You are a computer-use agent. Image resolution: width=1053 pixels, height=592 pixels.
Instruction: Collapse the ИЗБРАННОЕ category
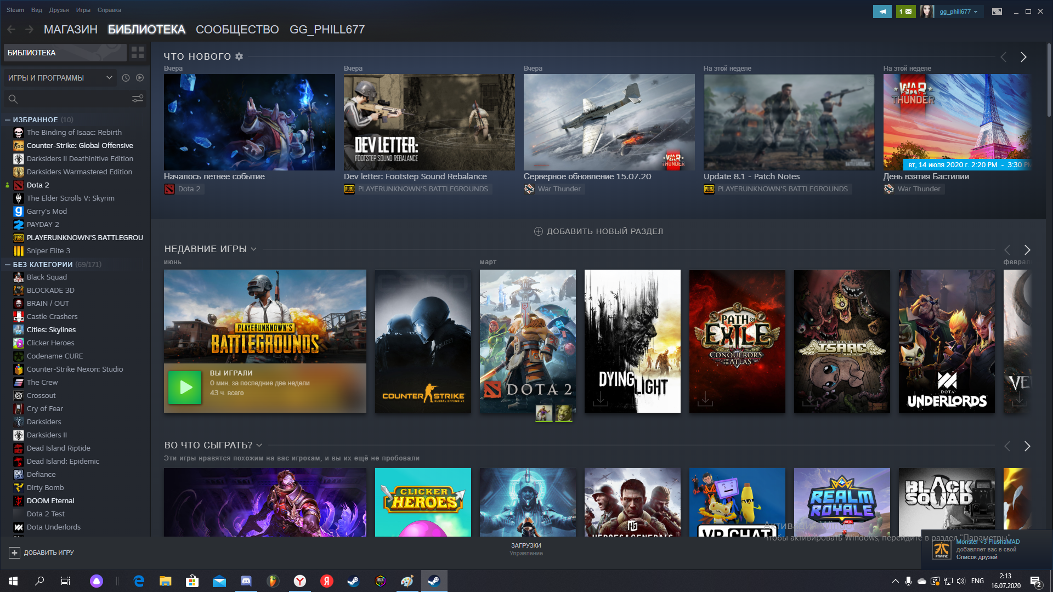[x=8, y=119]
